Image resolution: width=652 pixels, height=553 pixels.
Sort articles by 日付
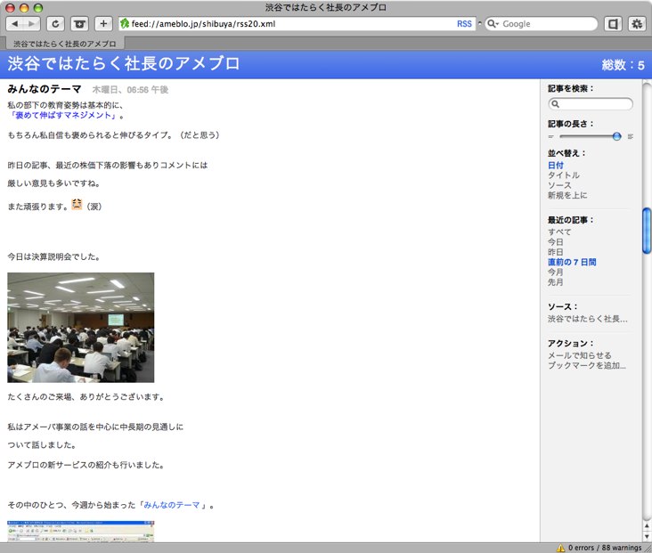(x=556, y=165)
